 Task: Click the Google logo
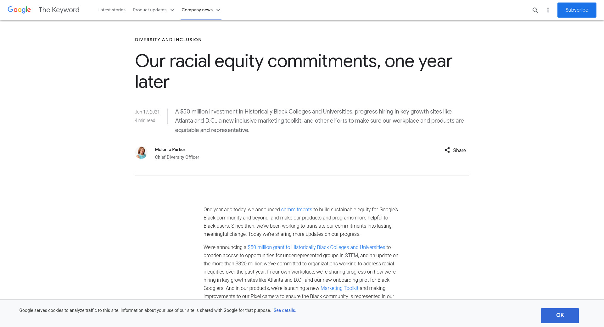pyautogui.click(x=19, y=10)
